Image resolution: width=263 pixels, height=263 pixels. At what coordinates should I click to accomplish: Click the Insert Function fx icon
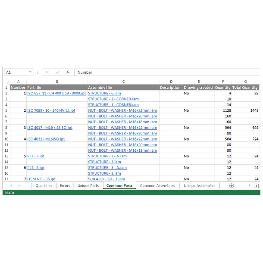click(x=66, y=72)
